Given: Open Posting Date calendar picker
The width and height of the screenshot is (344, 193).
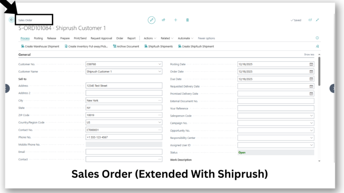Looking at the screenshot, I should click(311, 64).
